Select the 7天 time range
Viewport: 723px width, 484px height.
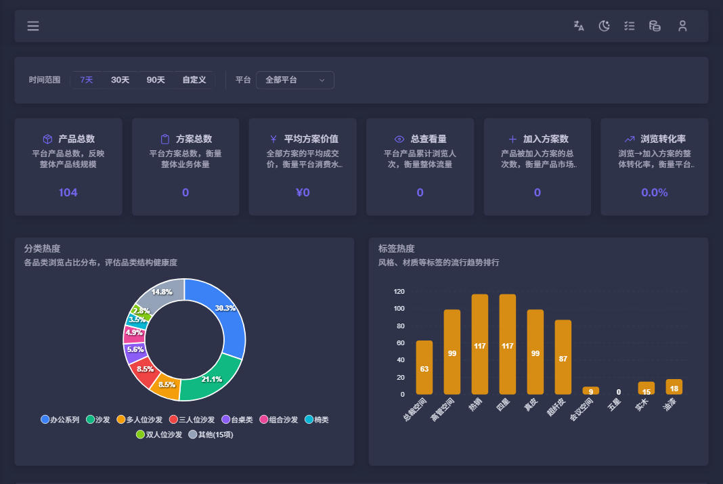pyautogui.click(x=87, y=80)
